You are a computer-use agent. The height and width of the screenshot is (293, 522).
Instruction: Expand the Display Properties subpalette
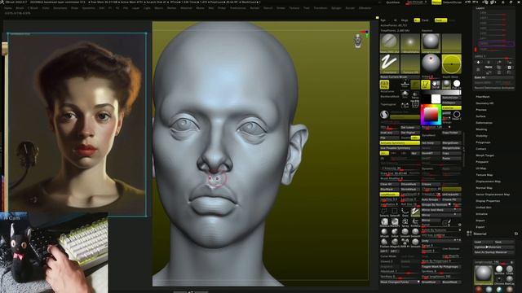pos(488,201)
